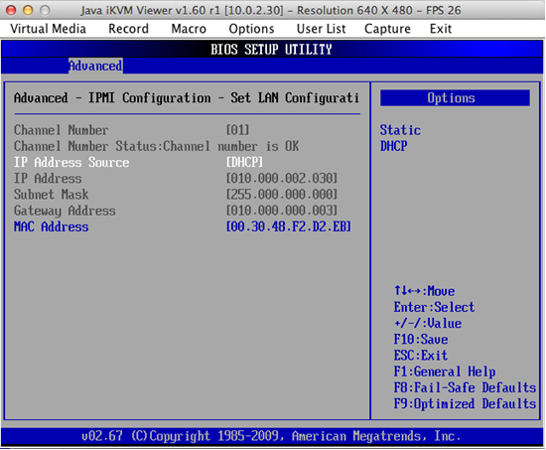The height and width of the screenshot is (450, 546).
Task: Click the Options panel header
Action: tap(455, 98)
